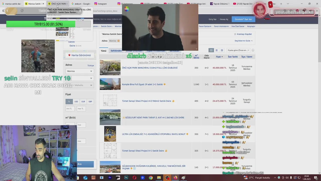This screenshot has width=321, height=181.
Task: Open File Explorer from the taskbar
Action: tap(159, 177)
